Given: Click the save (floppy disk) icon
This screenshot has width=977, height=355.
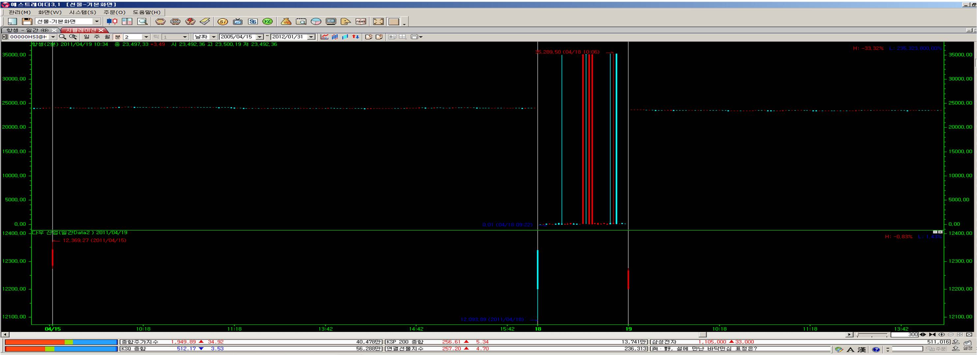Looking at the screenshot, I should pyautogui.click(x=27, y=22).
